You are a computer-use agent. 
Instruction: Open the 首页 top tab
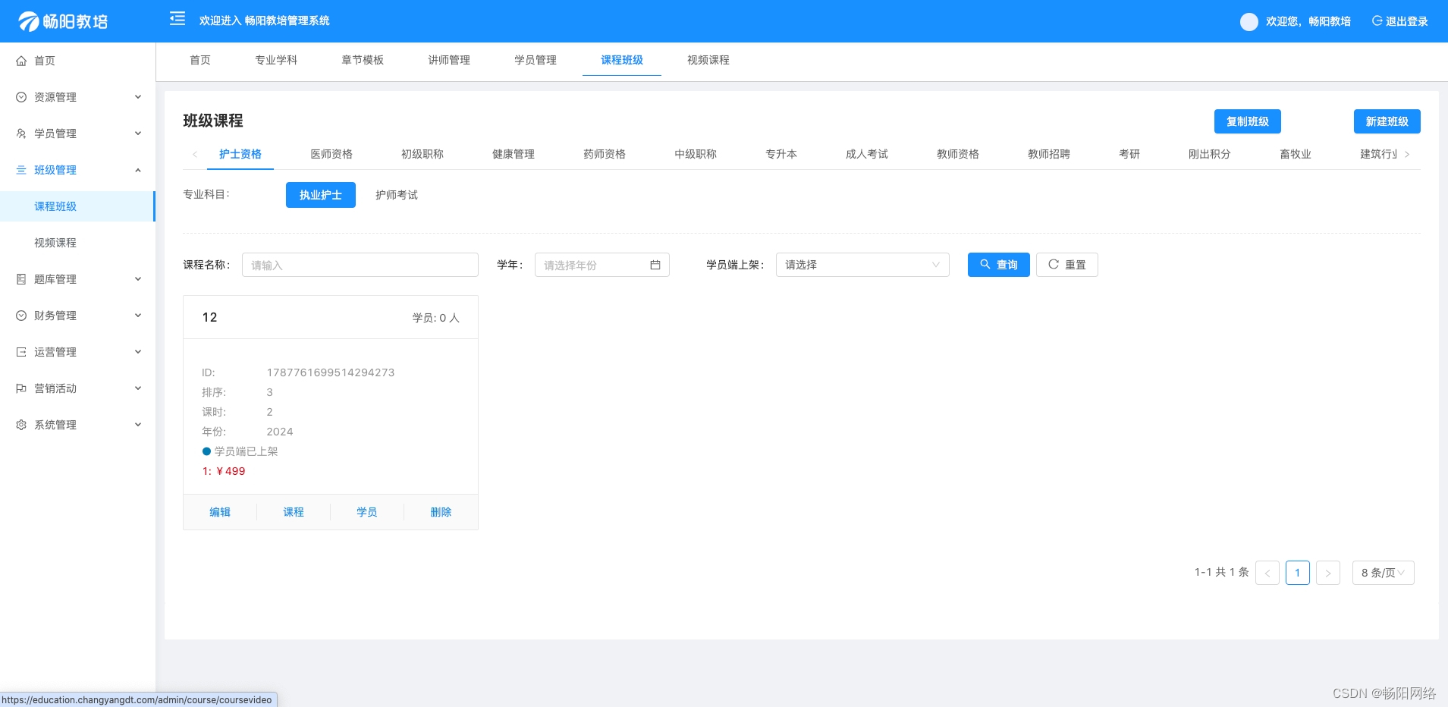point(200,60)
